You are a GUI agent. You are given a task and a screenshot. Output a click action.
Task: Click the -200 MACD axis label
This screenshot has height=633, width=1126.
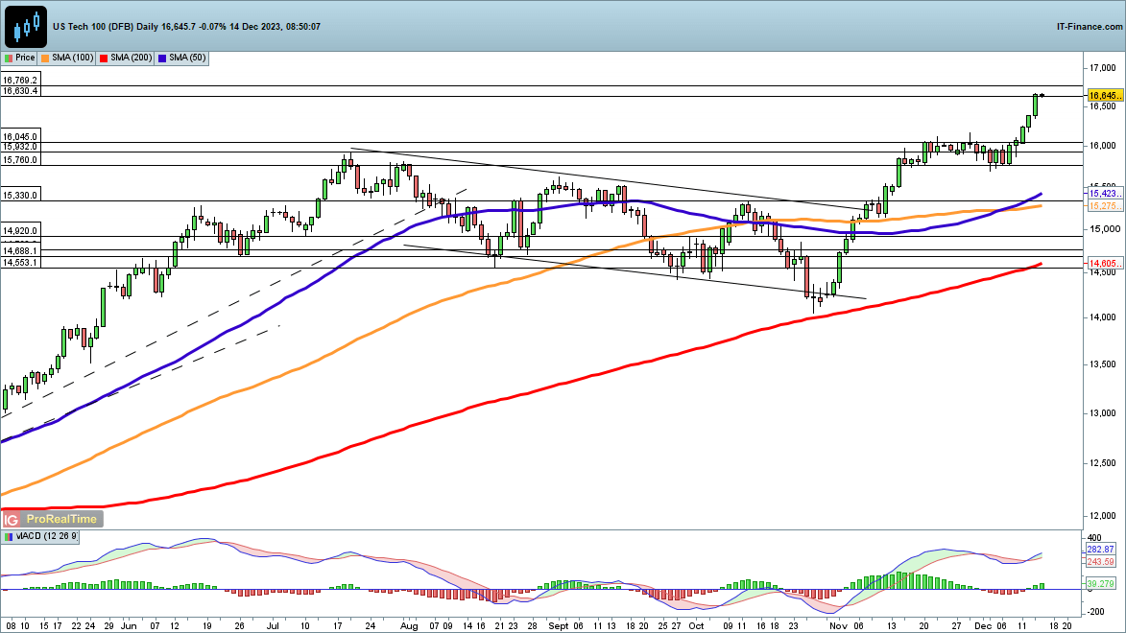(x=1094, y=612)
